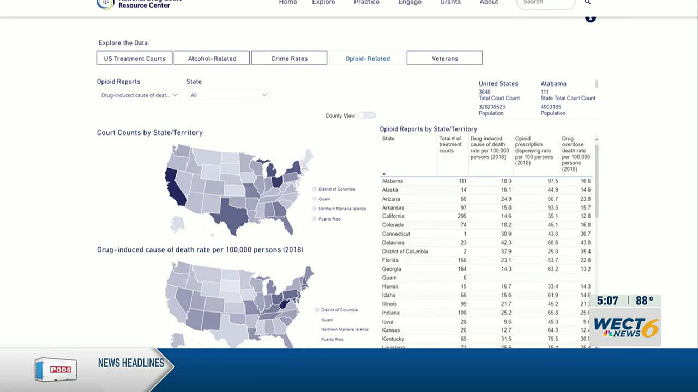This screenshot has width=698, height=392.
Task: Select the Veterans tab
Action: [x=445, y=58]
